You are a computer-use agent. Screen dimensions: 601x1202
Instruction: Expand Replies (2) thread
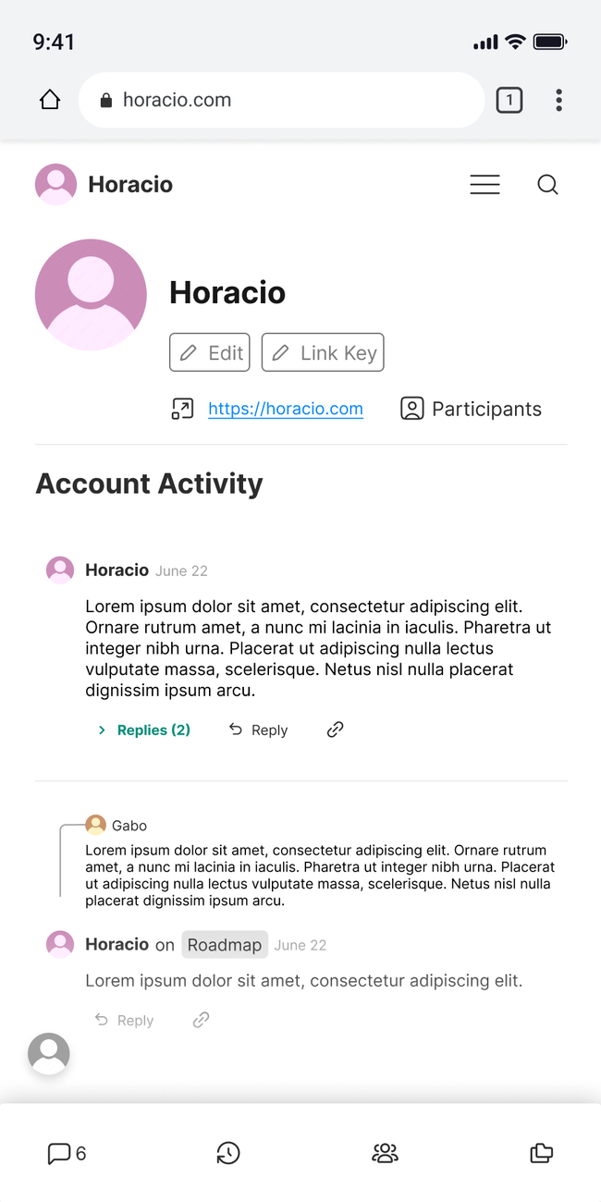coord(144,730)
